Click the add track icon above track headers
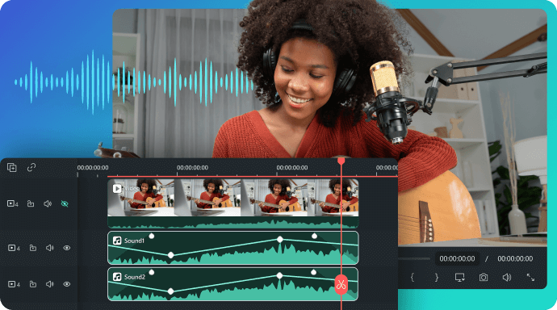Image resolution: width=557 pixels, height=310 pixels. point(12,167)
